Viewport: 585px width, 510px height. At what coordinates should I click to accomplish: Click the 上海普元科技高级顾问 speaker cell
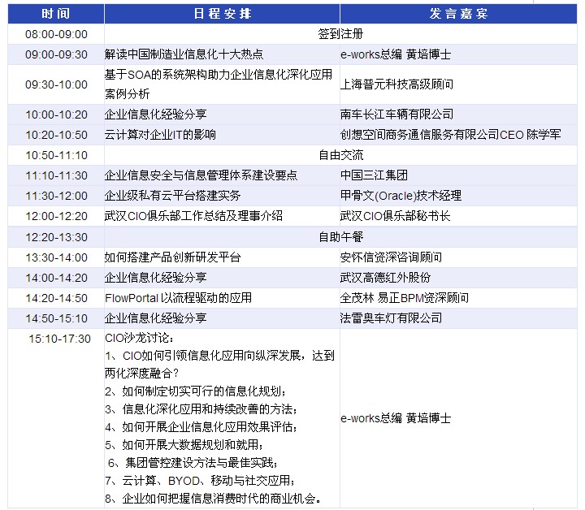click(396, 84)
